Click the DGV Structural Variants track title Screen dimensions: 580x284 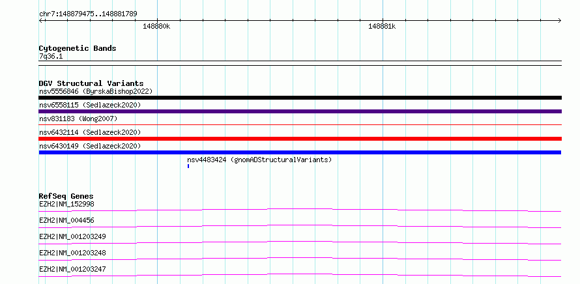[91, 83]
